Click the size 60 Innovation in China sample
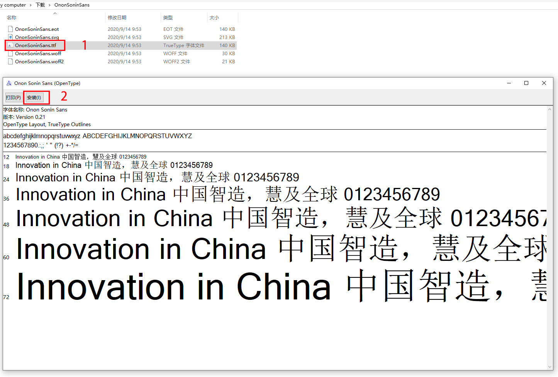The height and width of the screenshot is (377, 558). pyautogui.click(x=281, y=249)
